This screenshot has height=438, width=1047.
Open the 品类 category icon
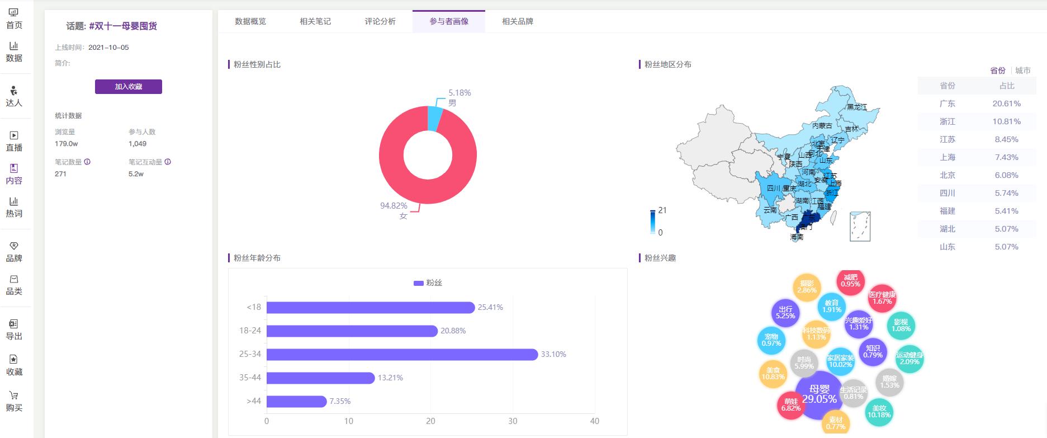pos(14,279)
